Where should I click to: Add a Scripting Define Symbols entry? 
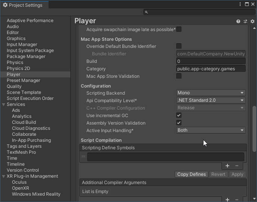[227, 166]
